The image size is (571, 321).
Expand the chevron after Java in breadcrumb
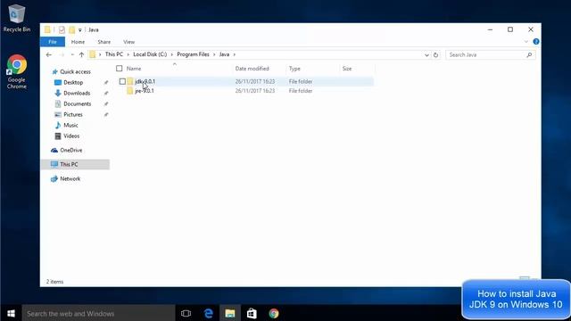click(x=234, y=54)
